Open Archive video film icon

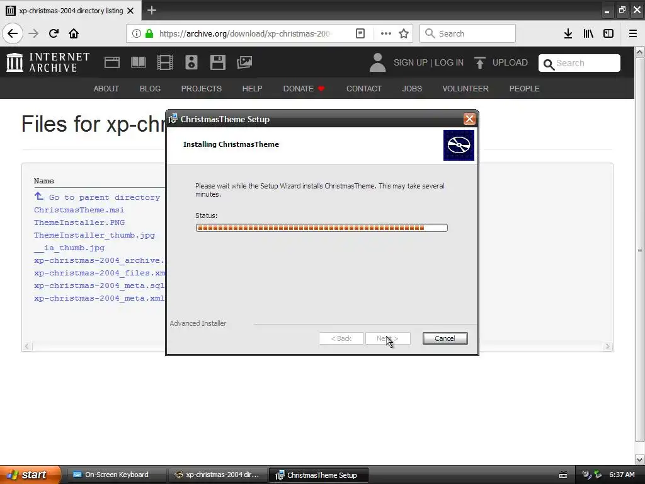coord(165,62)
